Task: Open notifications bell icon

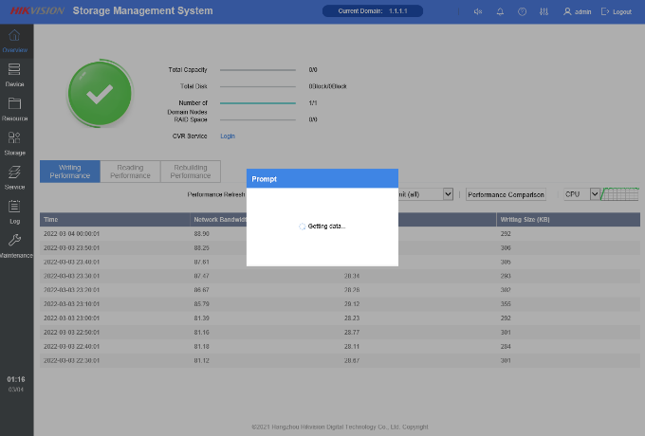Action: point(500,11)
